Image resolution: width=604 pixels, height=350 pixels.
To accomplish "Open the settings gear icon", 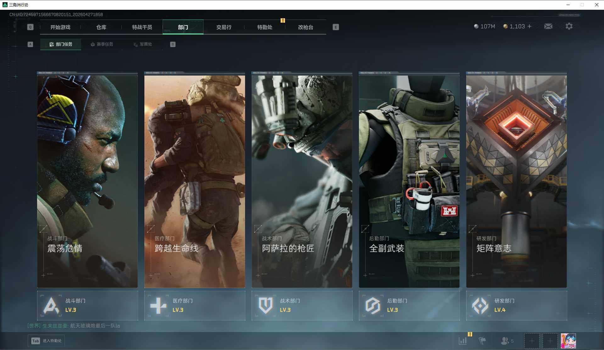I will [x=569, y=26].
